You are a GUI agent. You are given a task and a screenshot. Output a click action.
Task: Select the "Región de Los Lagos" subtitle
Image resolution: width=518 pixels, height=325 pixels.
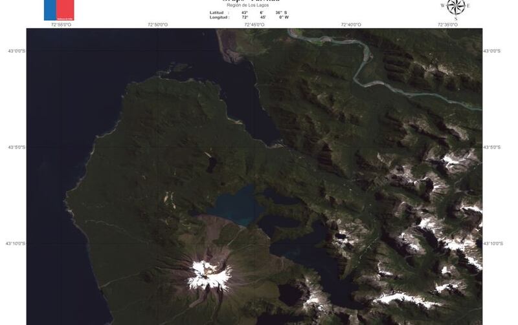248,5
